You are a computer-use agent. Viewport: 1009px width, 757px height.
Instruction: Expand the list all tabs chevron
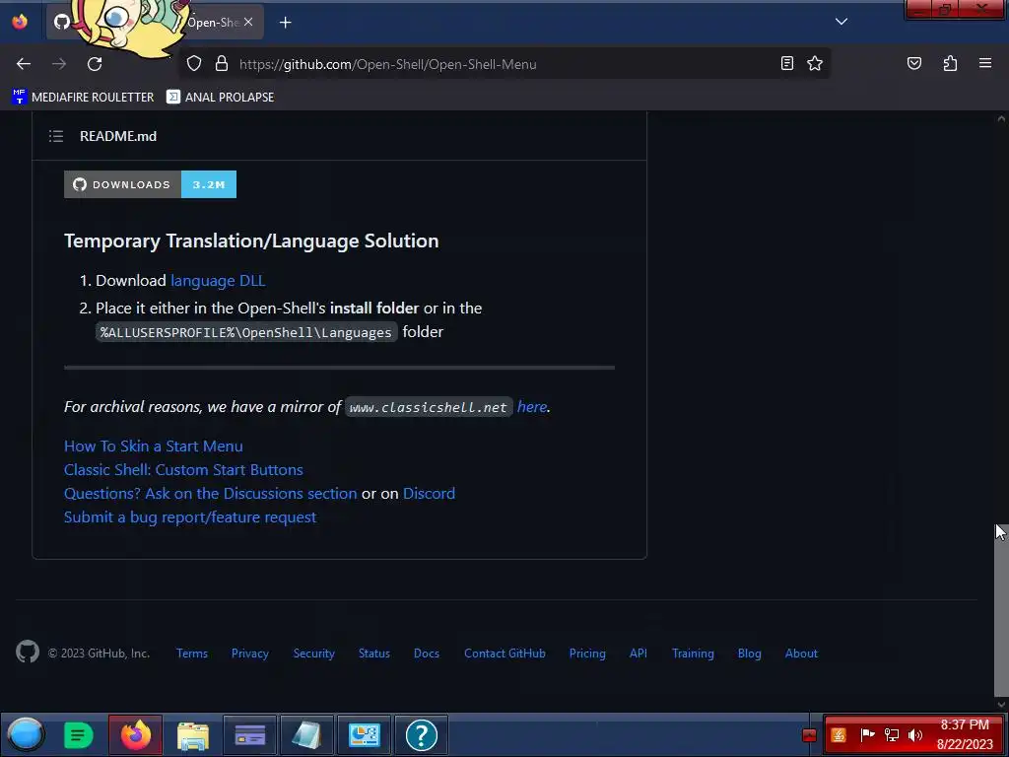click(841, 22)
